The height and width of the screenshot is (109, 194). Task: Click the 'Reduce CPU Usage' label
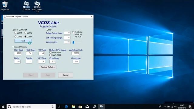tap(58, 50)
